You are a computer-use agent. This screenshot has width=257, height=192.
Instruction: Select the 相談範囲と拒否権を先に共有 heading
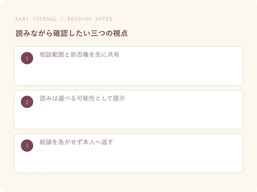pos(80,55)
